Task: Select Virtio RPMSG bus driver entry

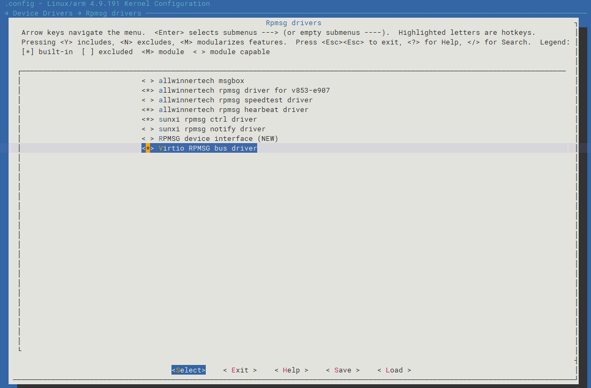Action: (x=208, y=148)
